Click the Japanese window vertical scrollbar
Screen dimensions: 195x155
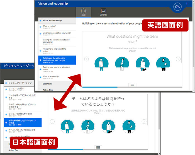159,111
